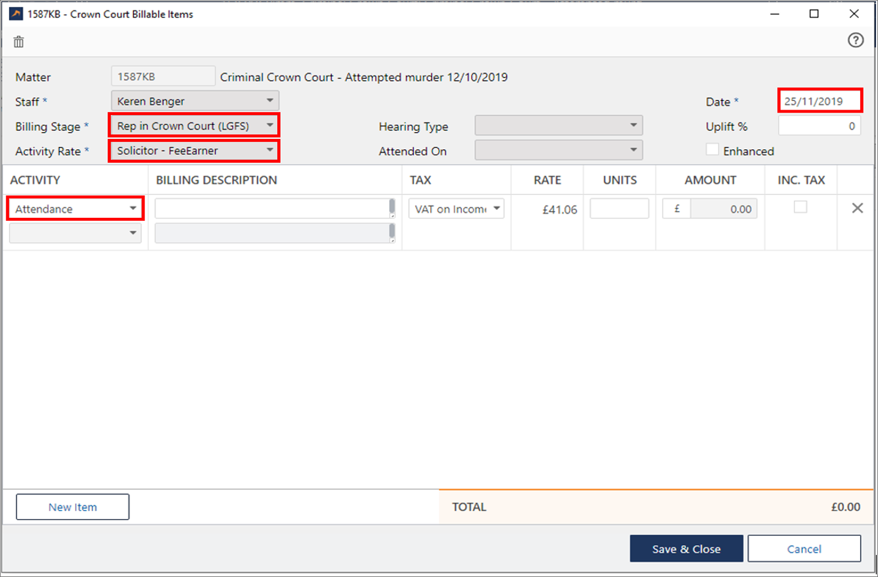Screen dimensions: 878x577
Task: Open the help question mark icon
Action: pyautogui.click(x=855, y=40)
